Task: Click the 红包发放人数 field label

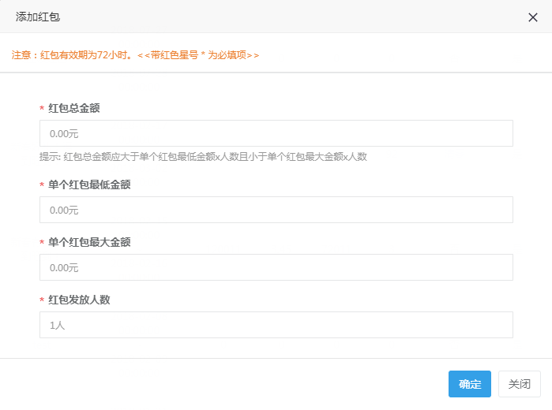Action: [79, 300]
